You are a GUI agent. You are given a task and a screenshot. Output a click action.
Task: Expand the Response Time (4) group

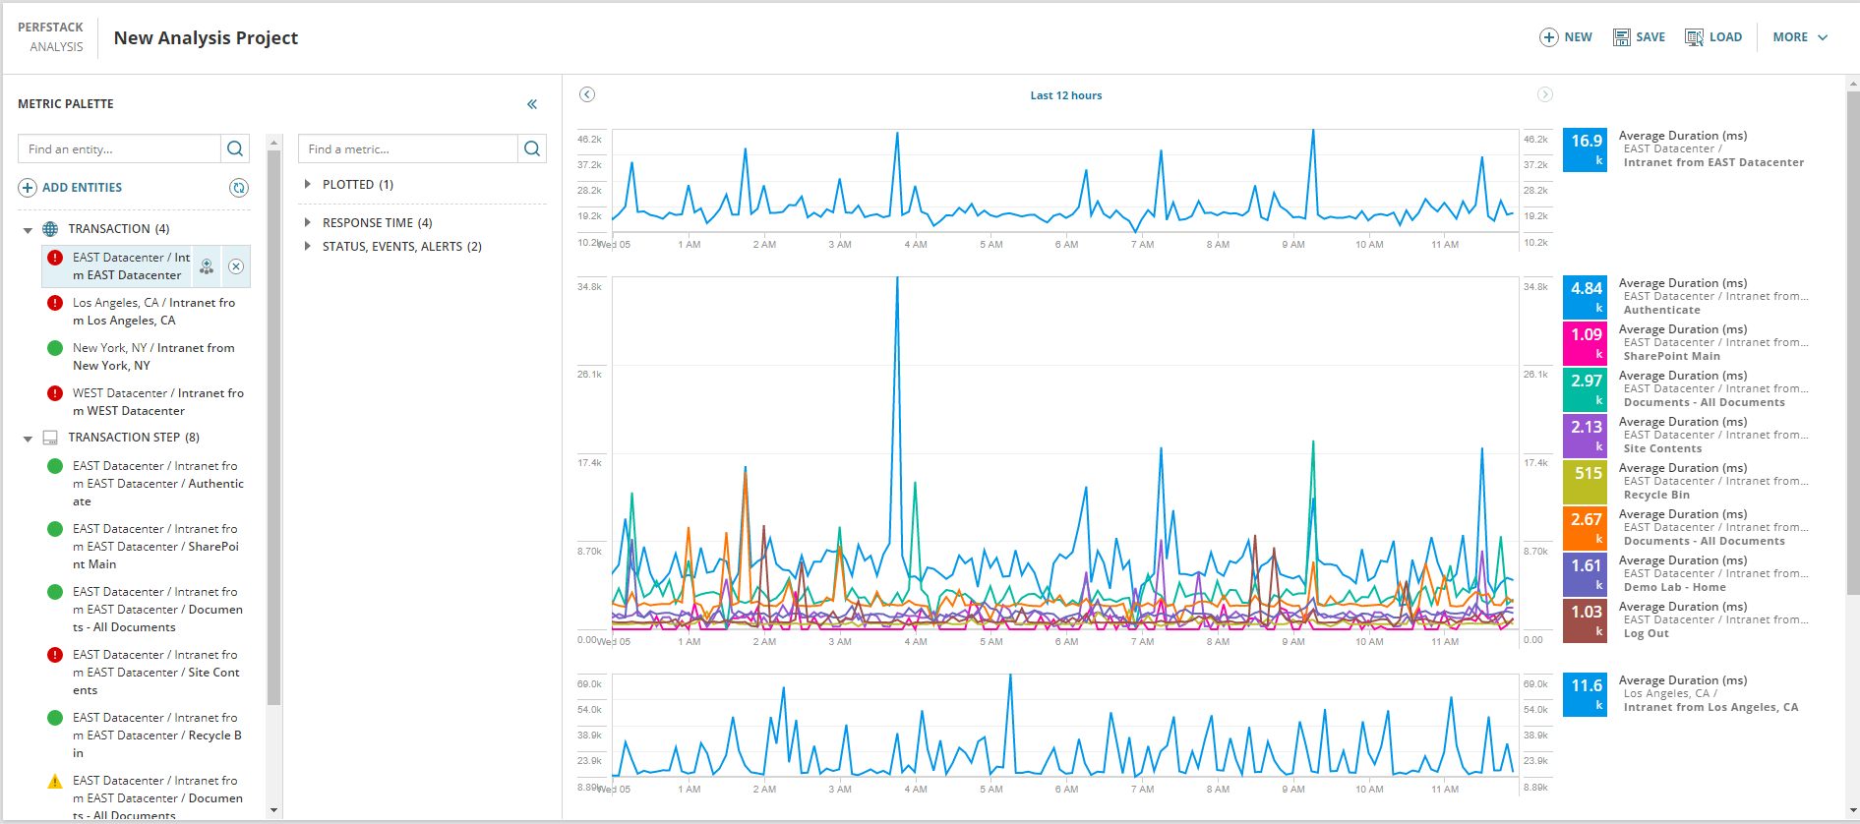[308, 222]
